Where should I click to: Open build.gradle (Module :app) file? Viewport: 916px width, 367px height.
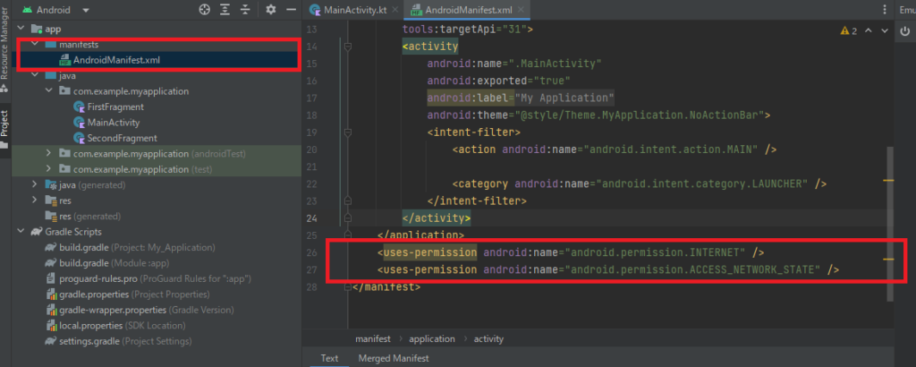pos(120,263)
